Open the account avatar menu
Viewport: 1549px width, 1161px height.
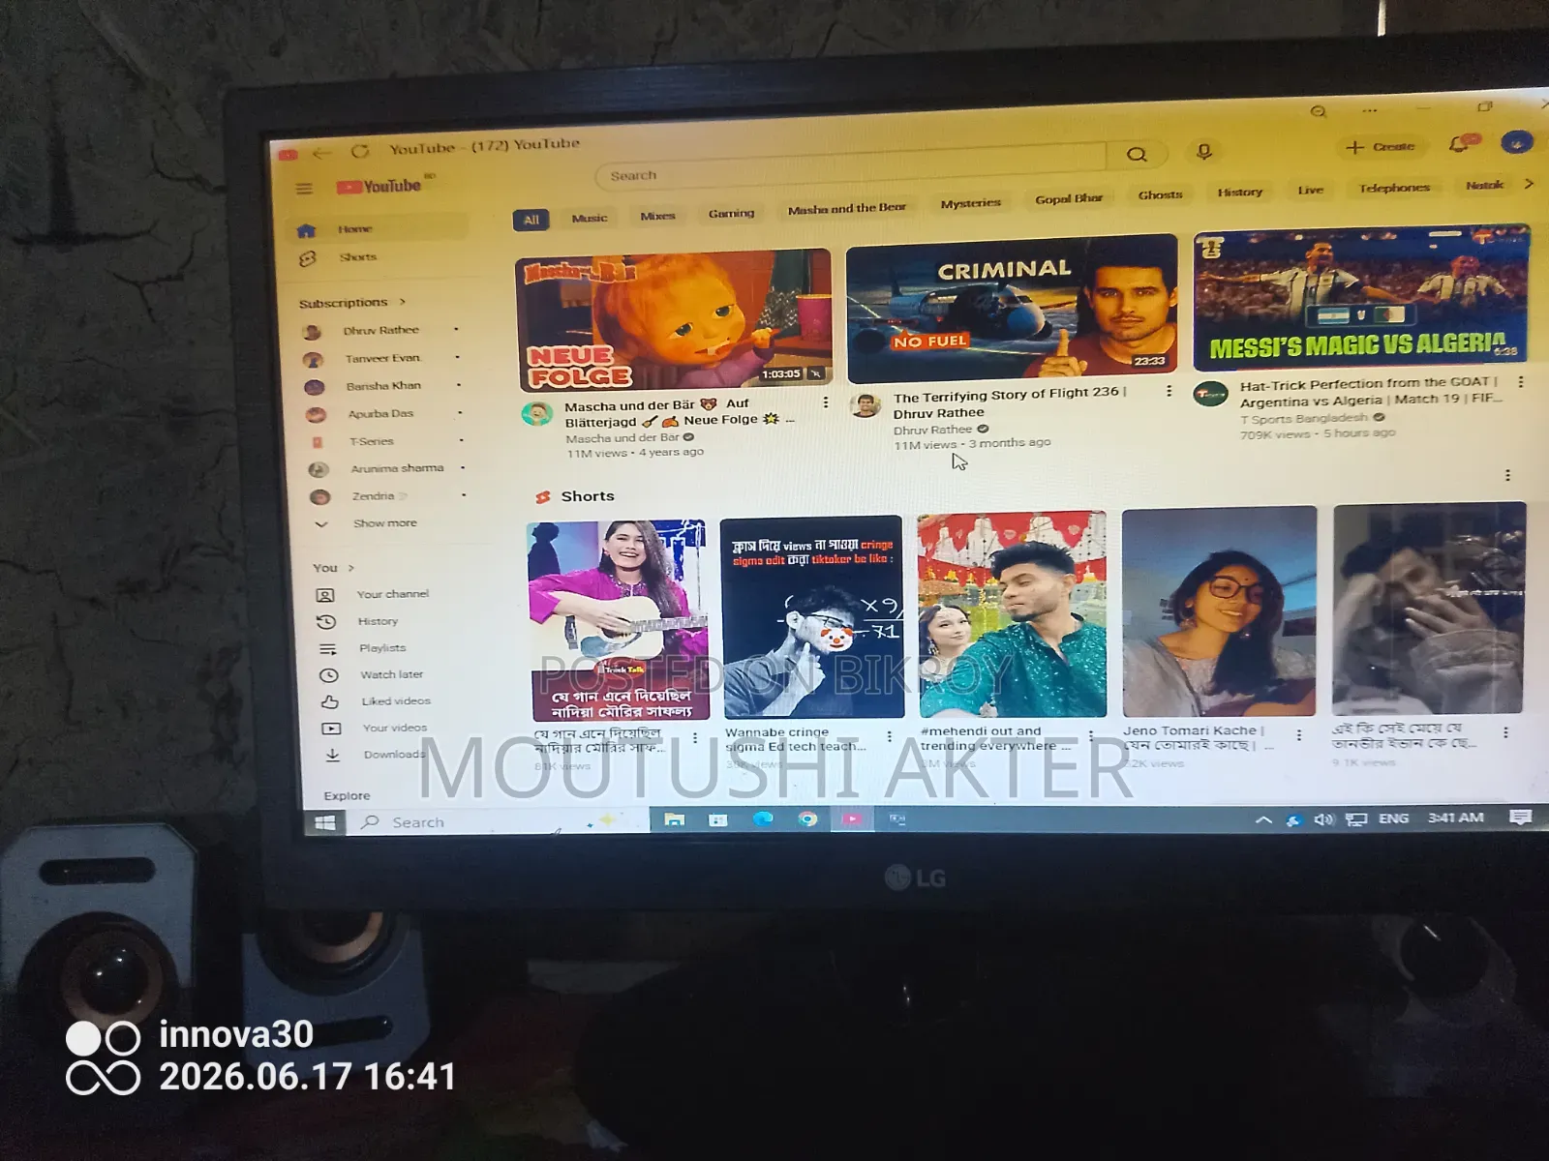tap(1517, 142)
